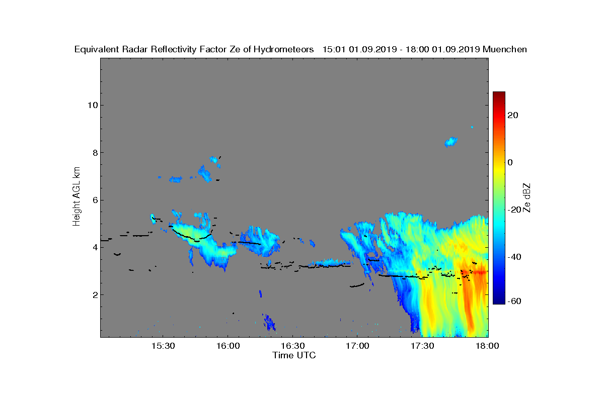Screen dimensions: 604x402
Task: Click the small isolated cloud near 8.5 km
Action: (451, 142)
